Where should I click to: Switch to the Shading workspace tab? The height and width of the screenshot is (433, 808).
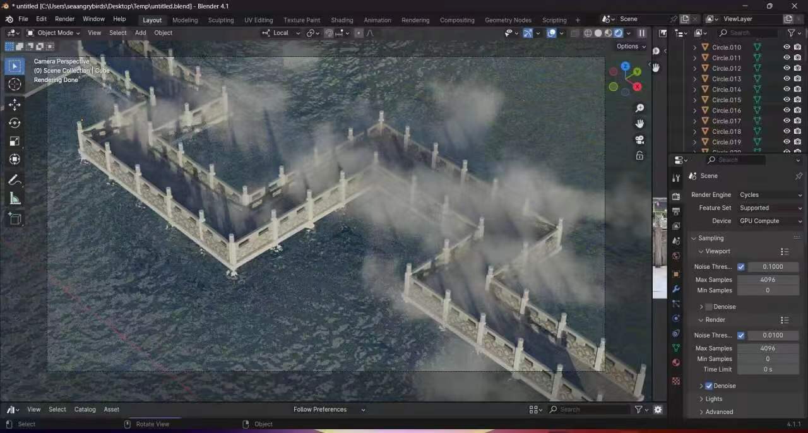pos(342,20)
